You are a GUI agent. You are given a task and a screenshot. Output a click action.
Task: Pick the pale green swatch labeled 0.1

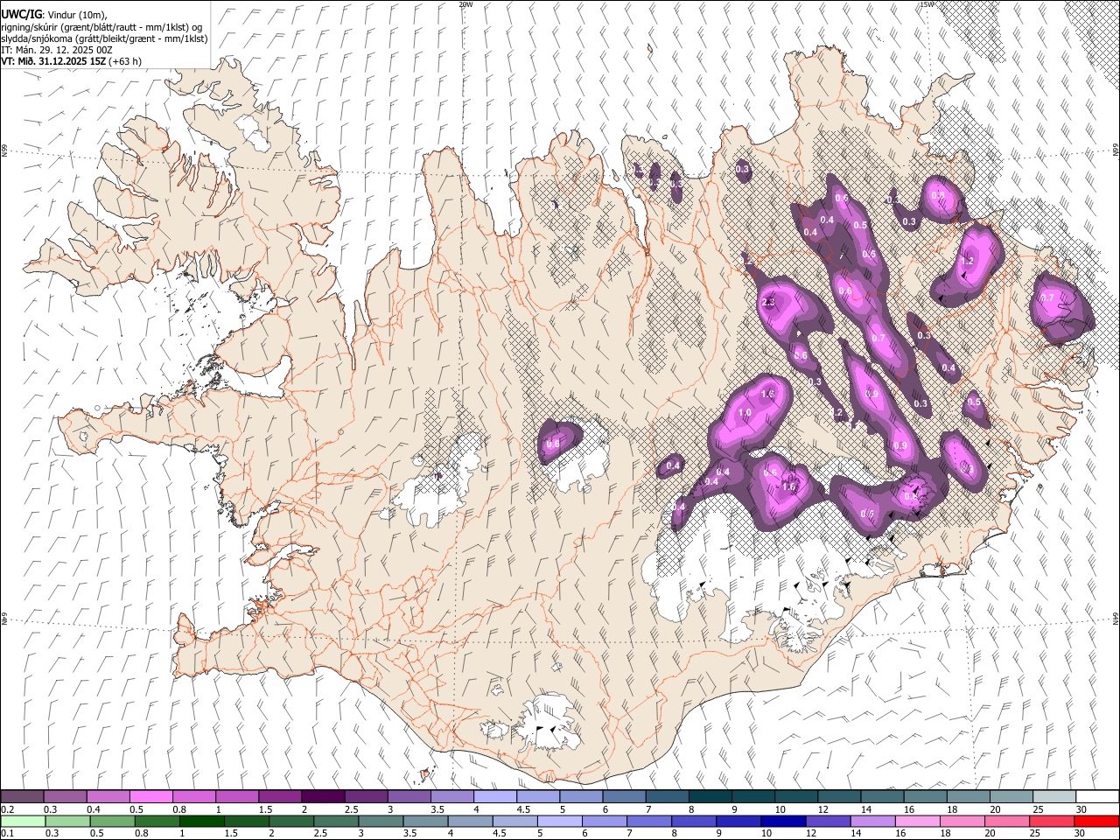pyautogui.click(x=22, y=822)
